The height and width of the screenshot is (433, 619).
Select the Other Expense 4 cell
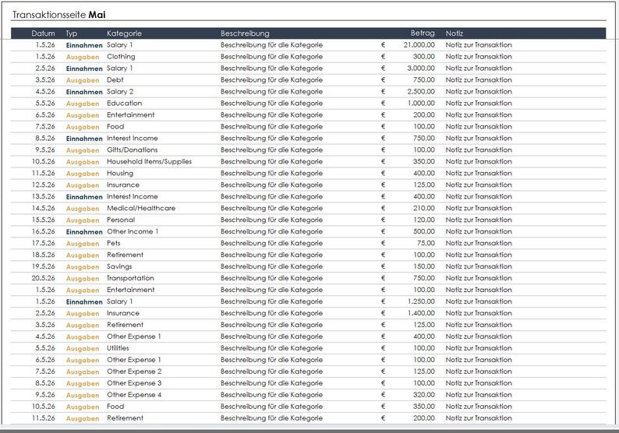(x=134, y=395)
